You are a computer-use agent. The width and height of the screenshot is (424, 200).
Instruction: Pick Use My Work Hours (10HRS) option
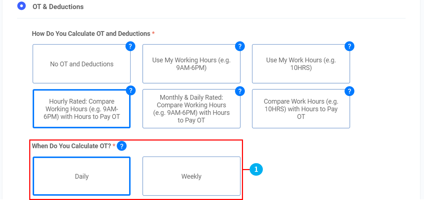pos(301,64)
